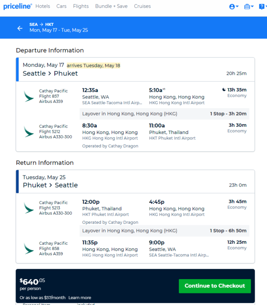Select Flights in the top navigation
Image resolution: width=267 pixels, height=305 pixels.
[81, 6]
